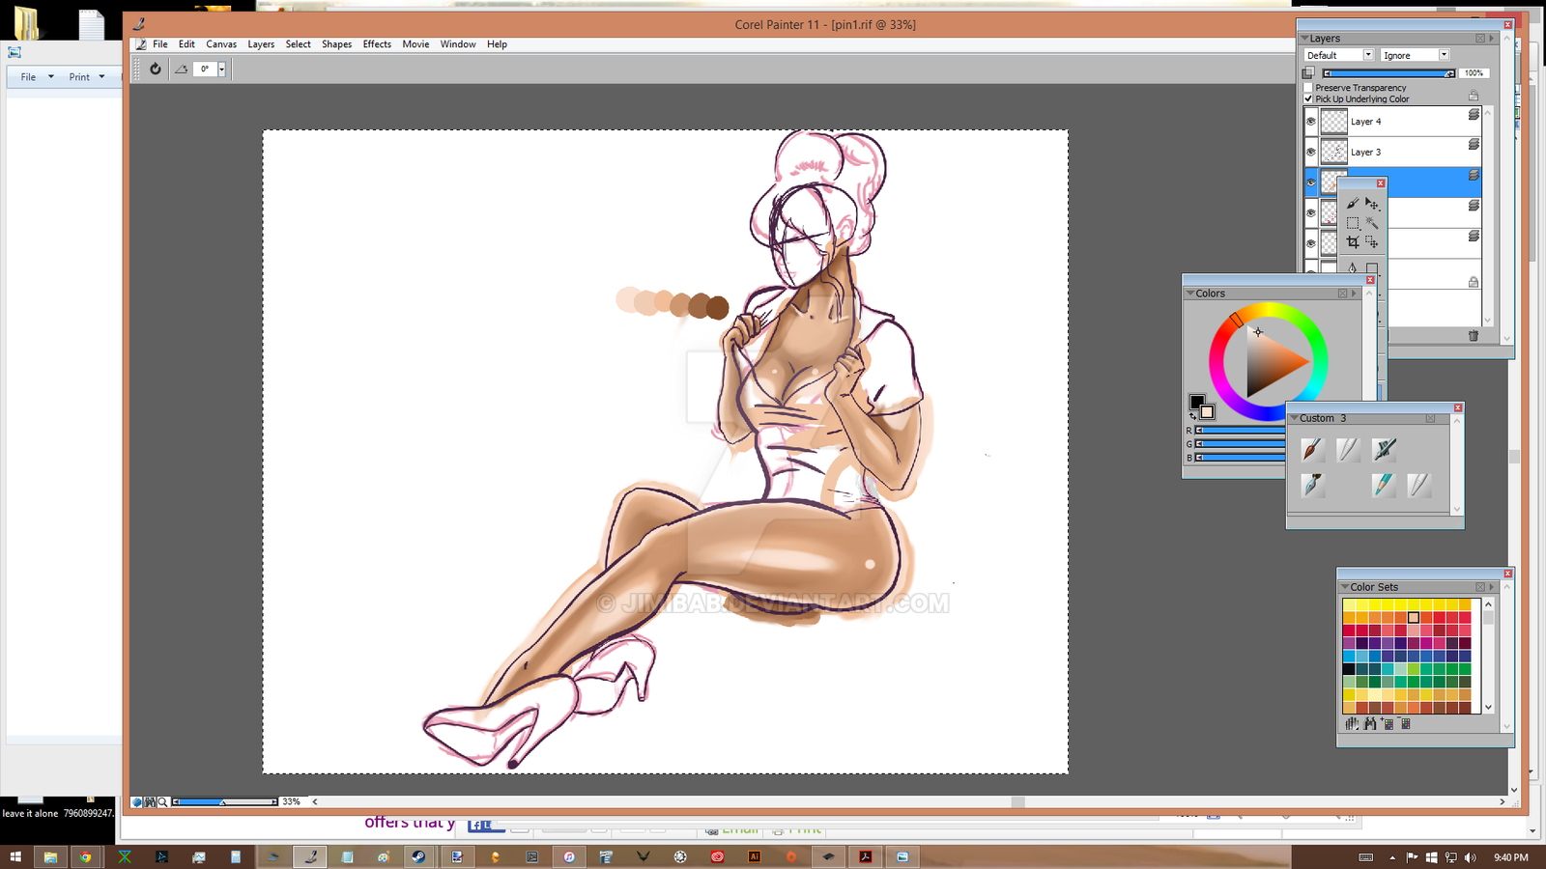This screenshot has height=869, width=1546.
Task: Click the Delete Color from Color Set icon
Action: click(1406, 723)
